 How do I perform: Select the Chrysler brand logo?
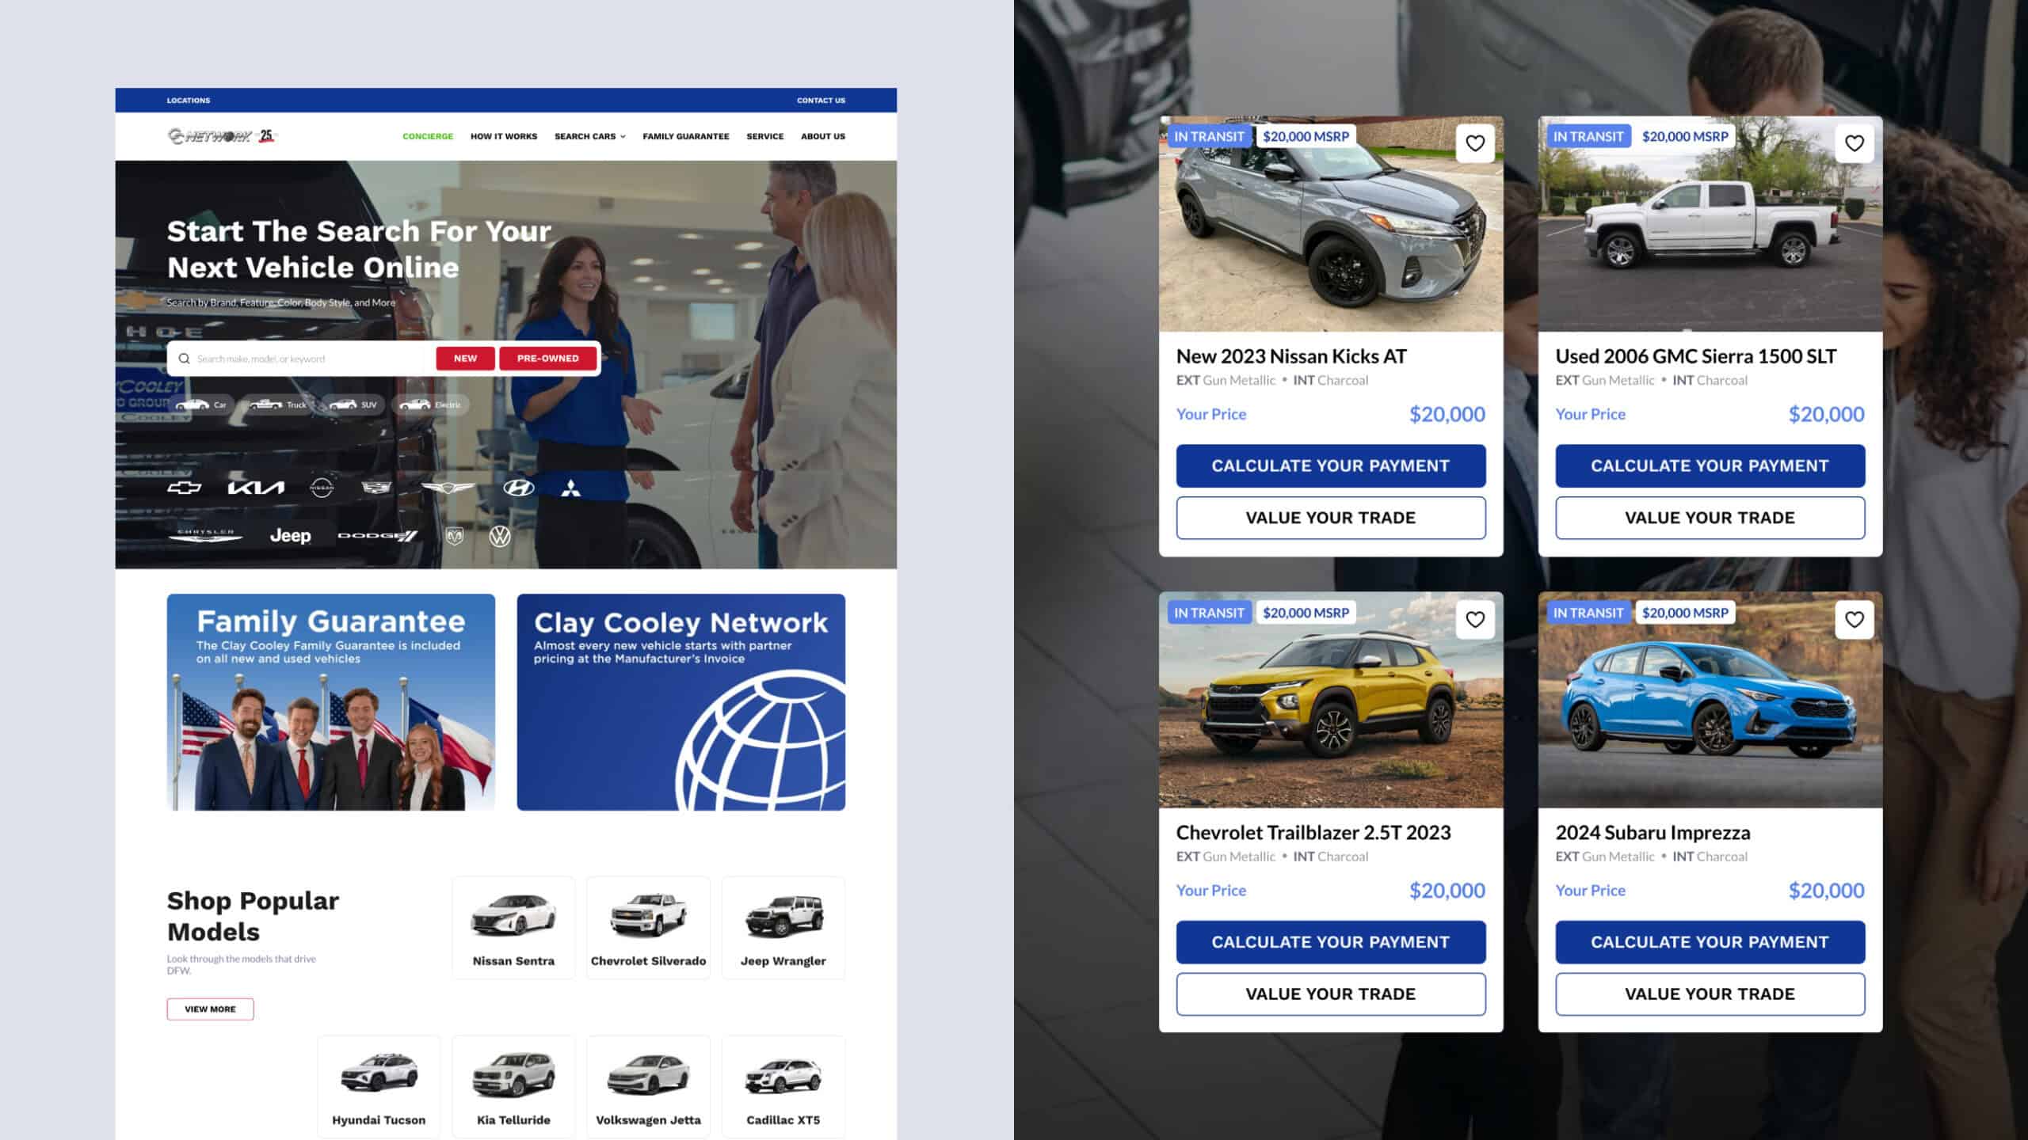pos(205,536)
